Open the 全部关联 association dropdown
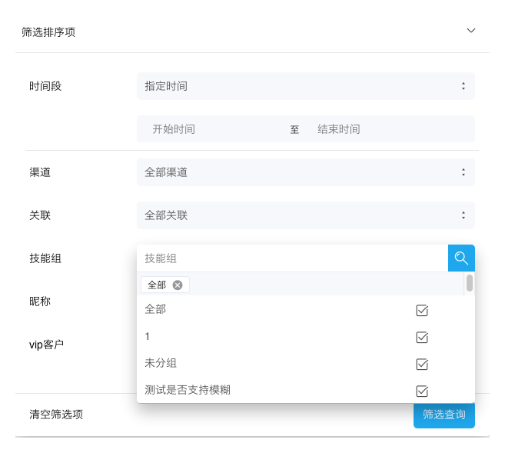The image size is (505, 453). tap(305, 215)
